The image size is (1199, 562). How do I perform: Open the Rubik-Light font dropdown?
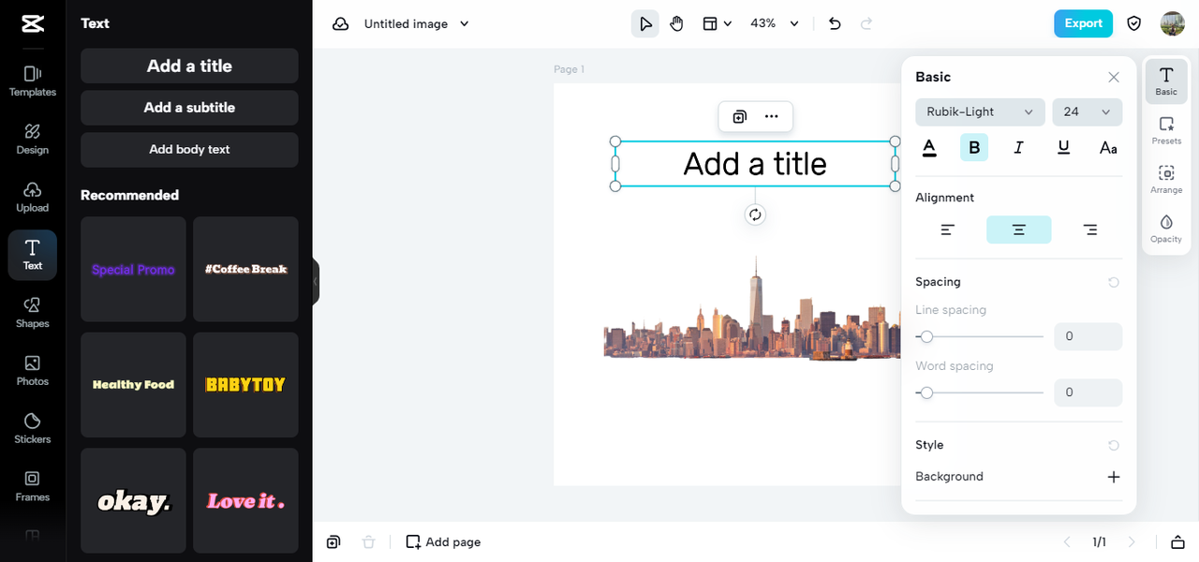click(x=980, y=111)
